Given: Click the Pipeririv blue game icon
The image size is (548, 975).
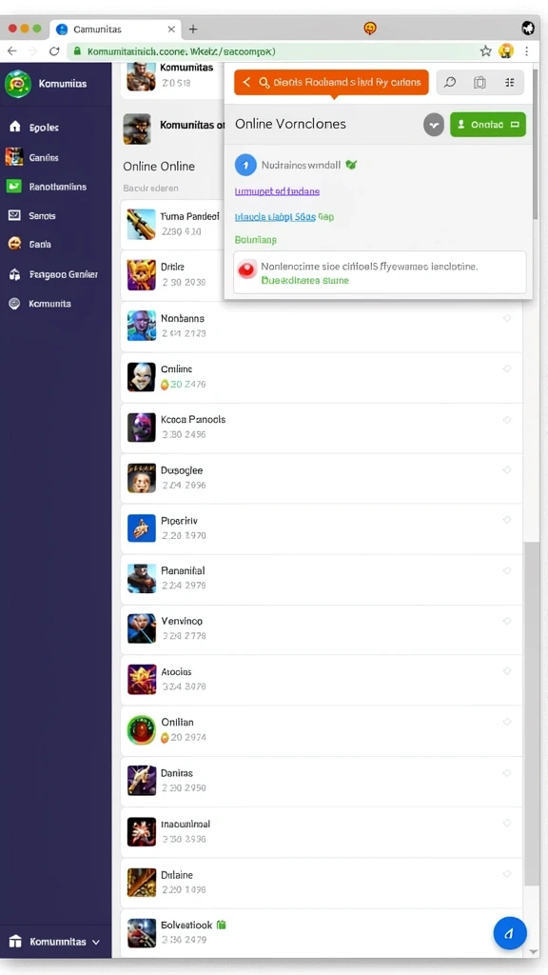Looking at the screenshot, I should click(x=141, y=527).
